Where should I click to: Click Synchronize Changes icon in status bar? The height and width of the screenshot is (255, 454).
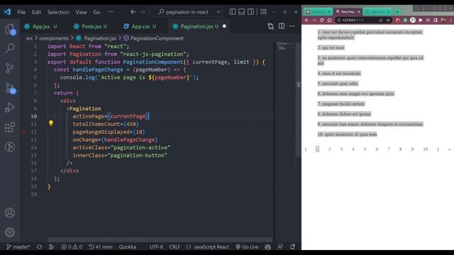click(40, 246)
